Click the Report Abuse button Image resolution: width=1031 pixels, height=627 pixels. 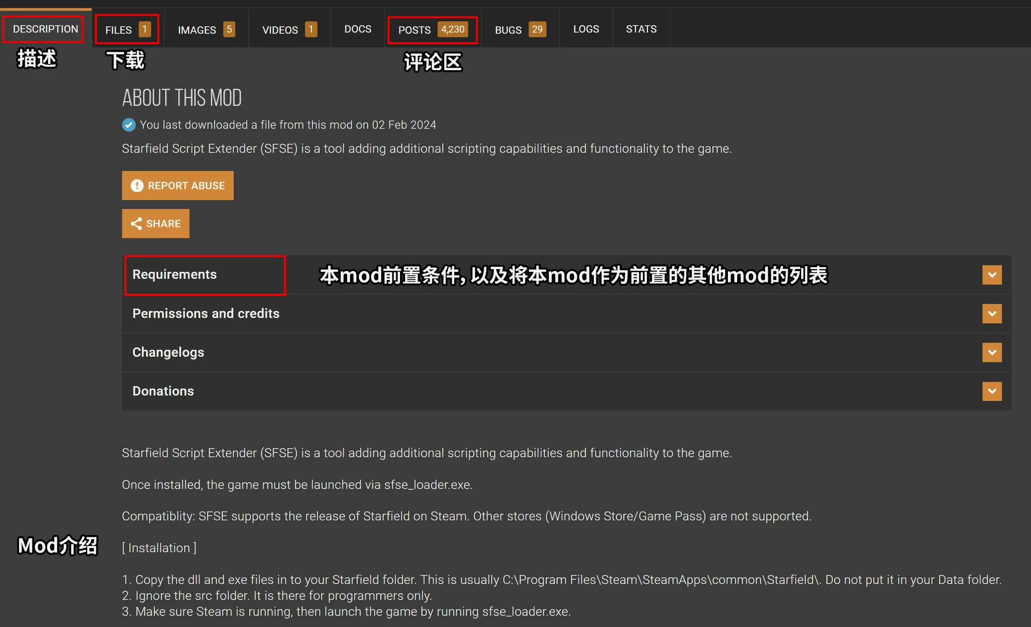[178, 186]
